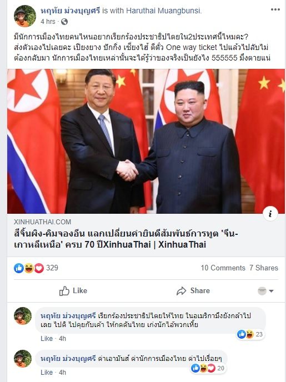Image resolution: width=286 pixels, height=382 pixels.
Task: Click the info icon on link preview
Action: (x=270, y=214)
